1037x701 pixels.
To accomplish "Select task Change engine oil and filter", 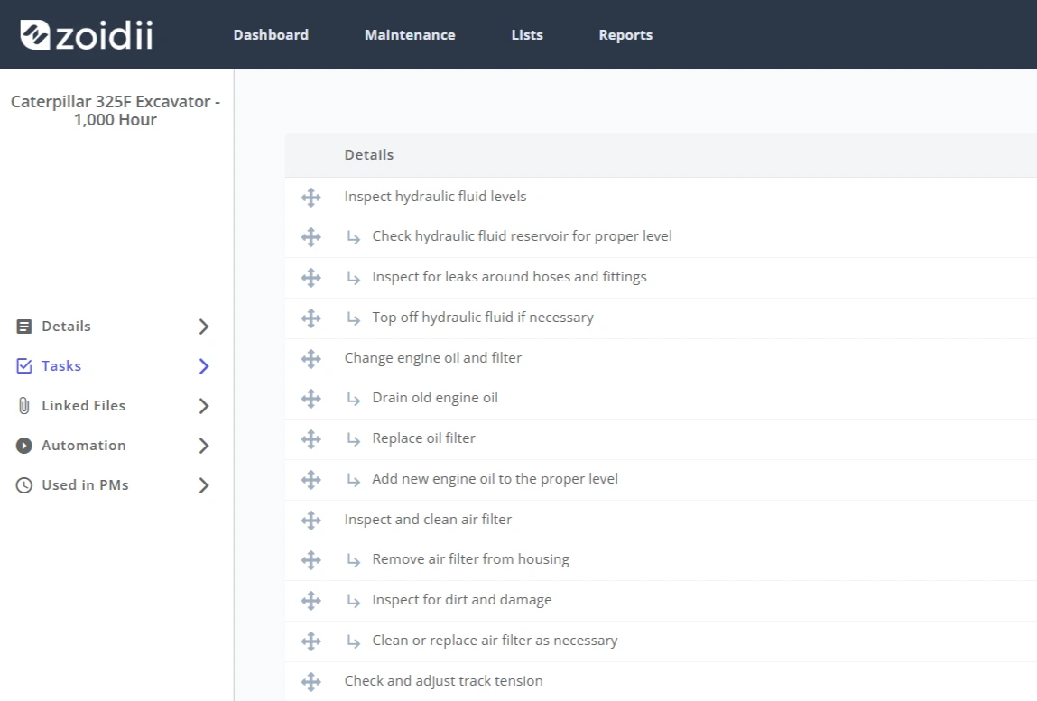I will pyautogui.click(x=432, y=358).
